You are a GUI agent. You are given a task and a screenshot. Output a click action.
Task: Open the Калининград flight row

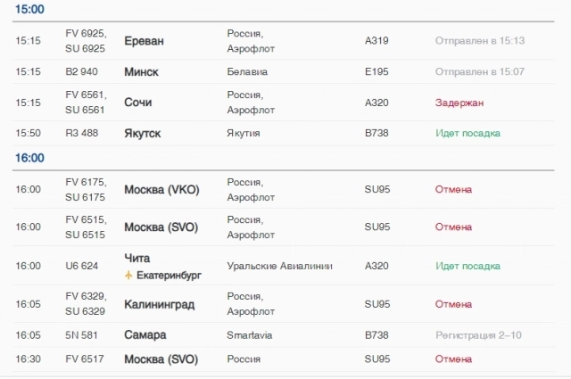tap(284, 304)
